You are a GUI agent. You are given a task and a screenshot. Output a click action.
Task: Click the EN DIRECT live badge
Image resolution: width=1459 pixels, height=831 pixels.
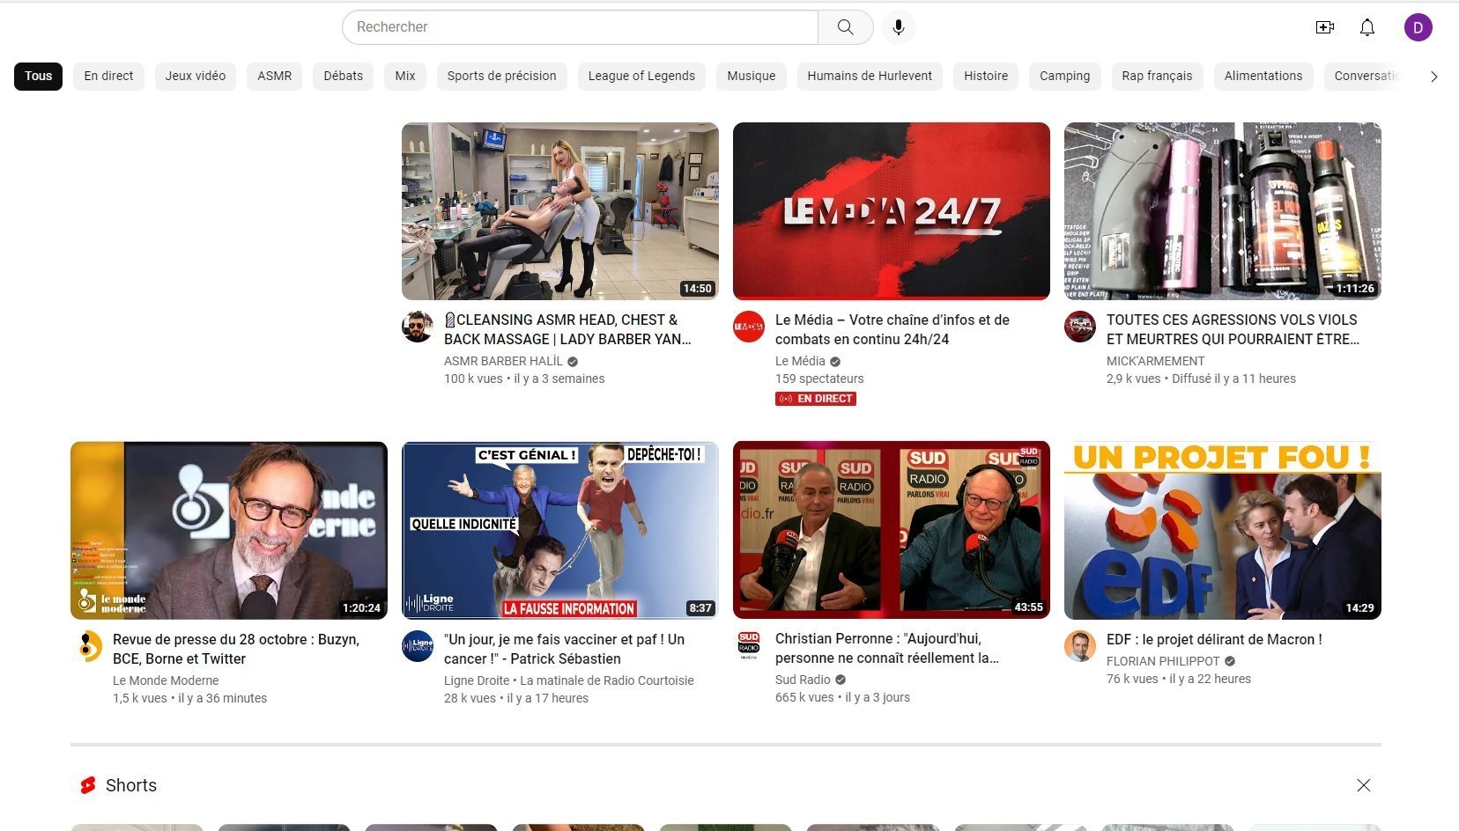pyautogui.click(x=816, y=399)
